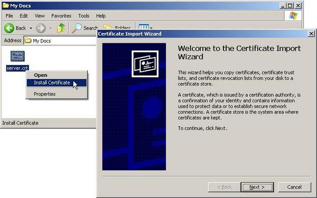Click the certificate graphic in wizard banner
Screen dimensions: 317x198
[145, 64]
